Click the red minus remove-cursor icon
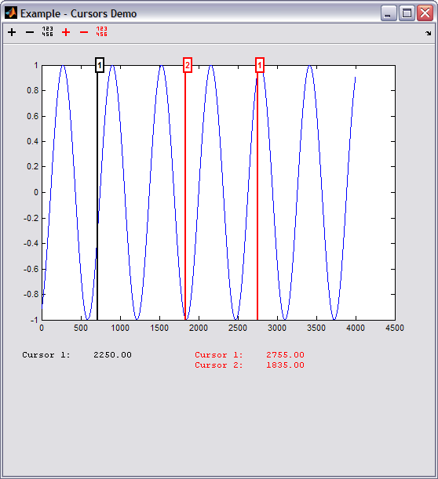The height and width of the screenshot is (479, 438). pos(84,32)
